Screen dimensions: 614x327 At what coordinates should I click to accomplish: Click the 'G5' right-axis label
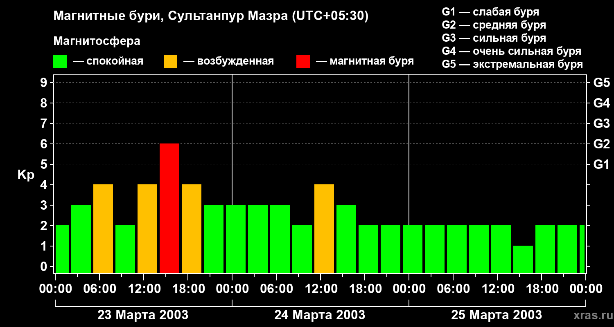(601, 83)
